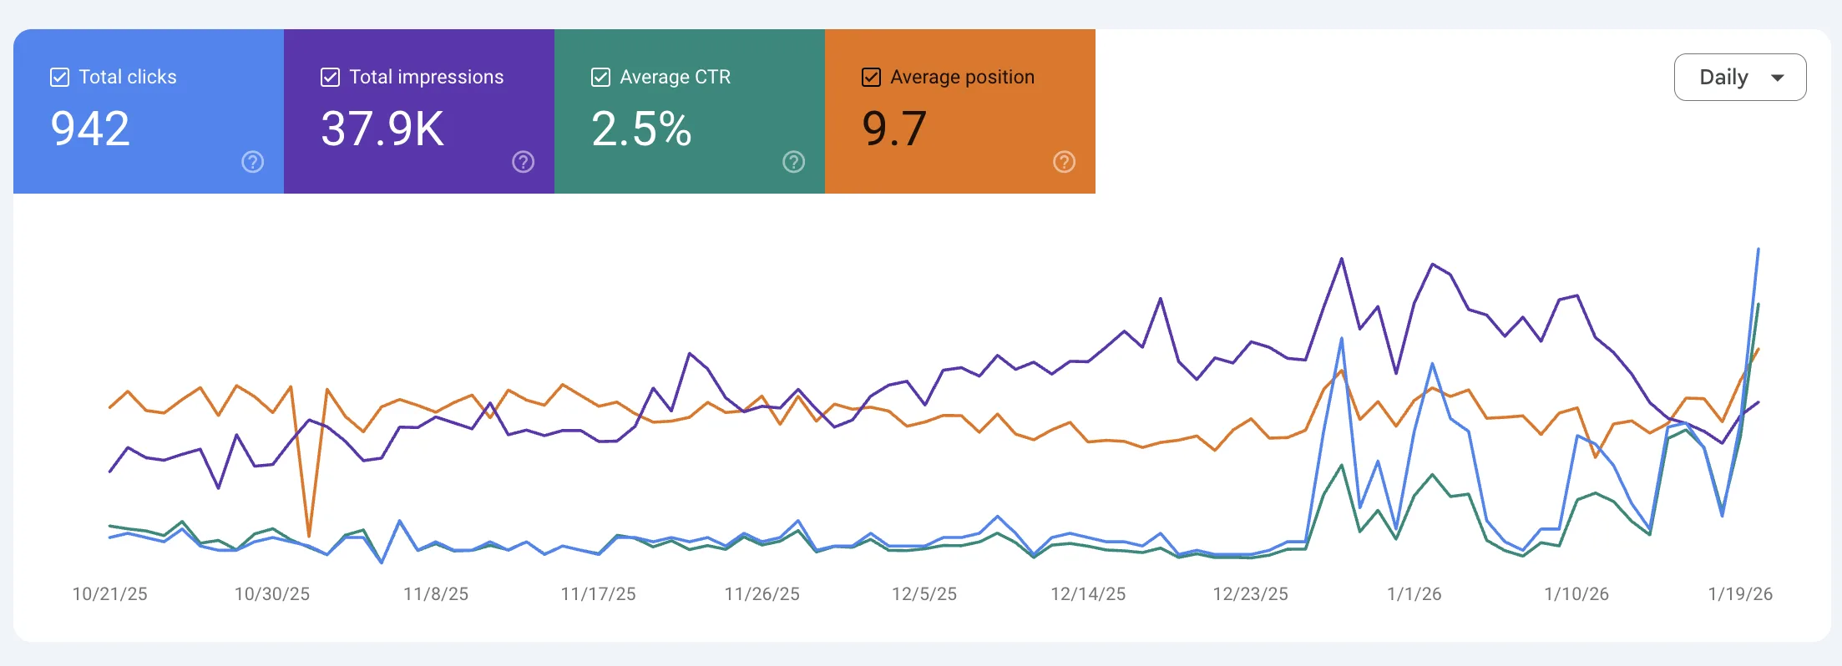The image size is (1842, 666).
Task: Click the Total impressions help icon
Action: [x=523, y=162]
